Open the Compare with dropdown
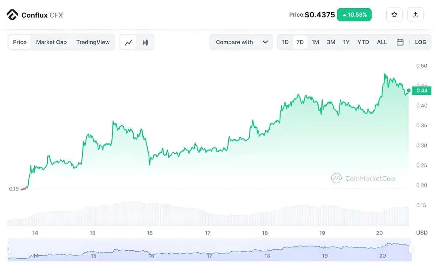The image size is (434, 263). pos(241,42)
